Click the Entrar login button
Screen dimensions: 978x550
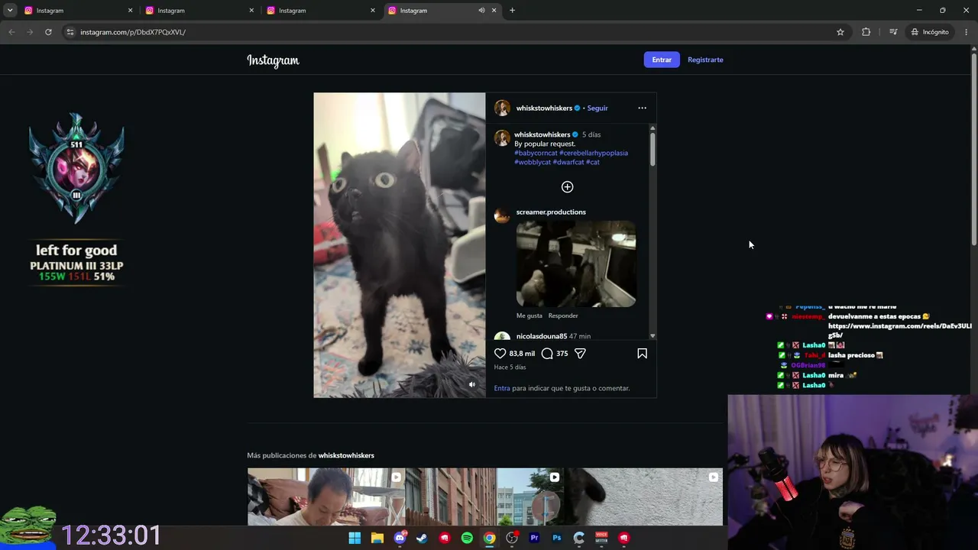coord(662,60)
